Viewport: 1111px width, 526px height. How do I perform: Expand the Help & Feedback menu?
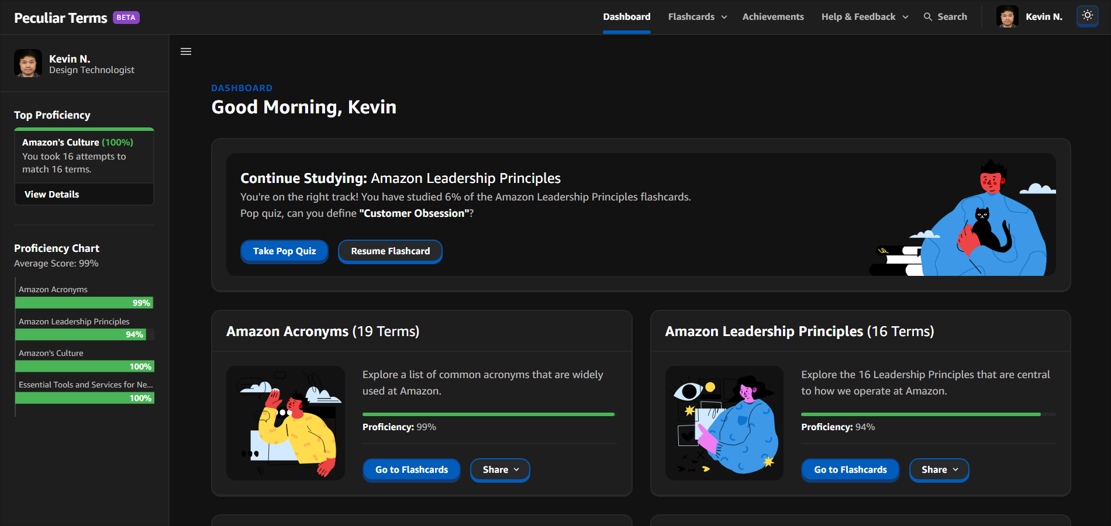[865, 17]
